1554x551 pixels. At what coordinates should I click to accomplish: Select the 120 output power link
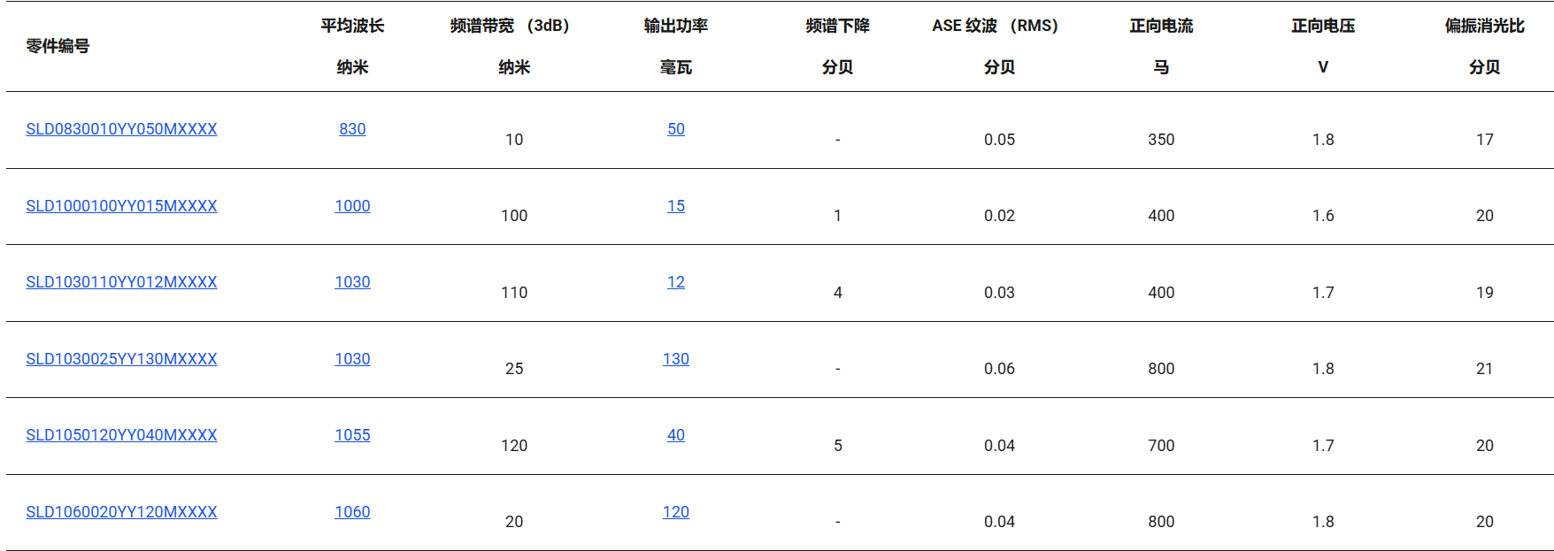(676, 512)
